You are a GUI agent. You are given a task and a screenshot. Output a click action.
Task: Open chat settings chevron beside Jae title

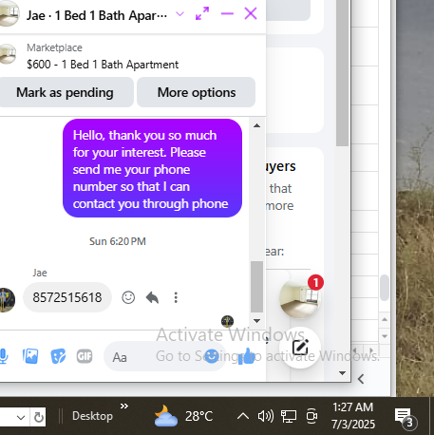pos(179,14)
